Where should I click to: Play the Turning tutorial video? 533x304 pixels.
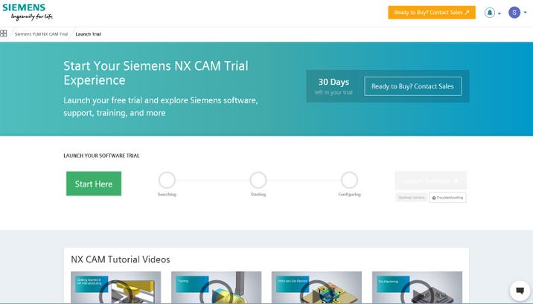click(216, 288)
